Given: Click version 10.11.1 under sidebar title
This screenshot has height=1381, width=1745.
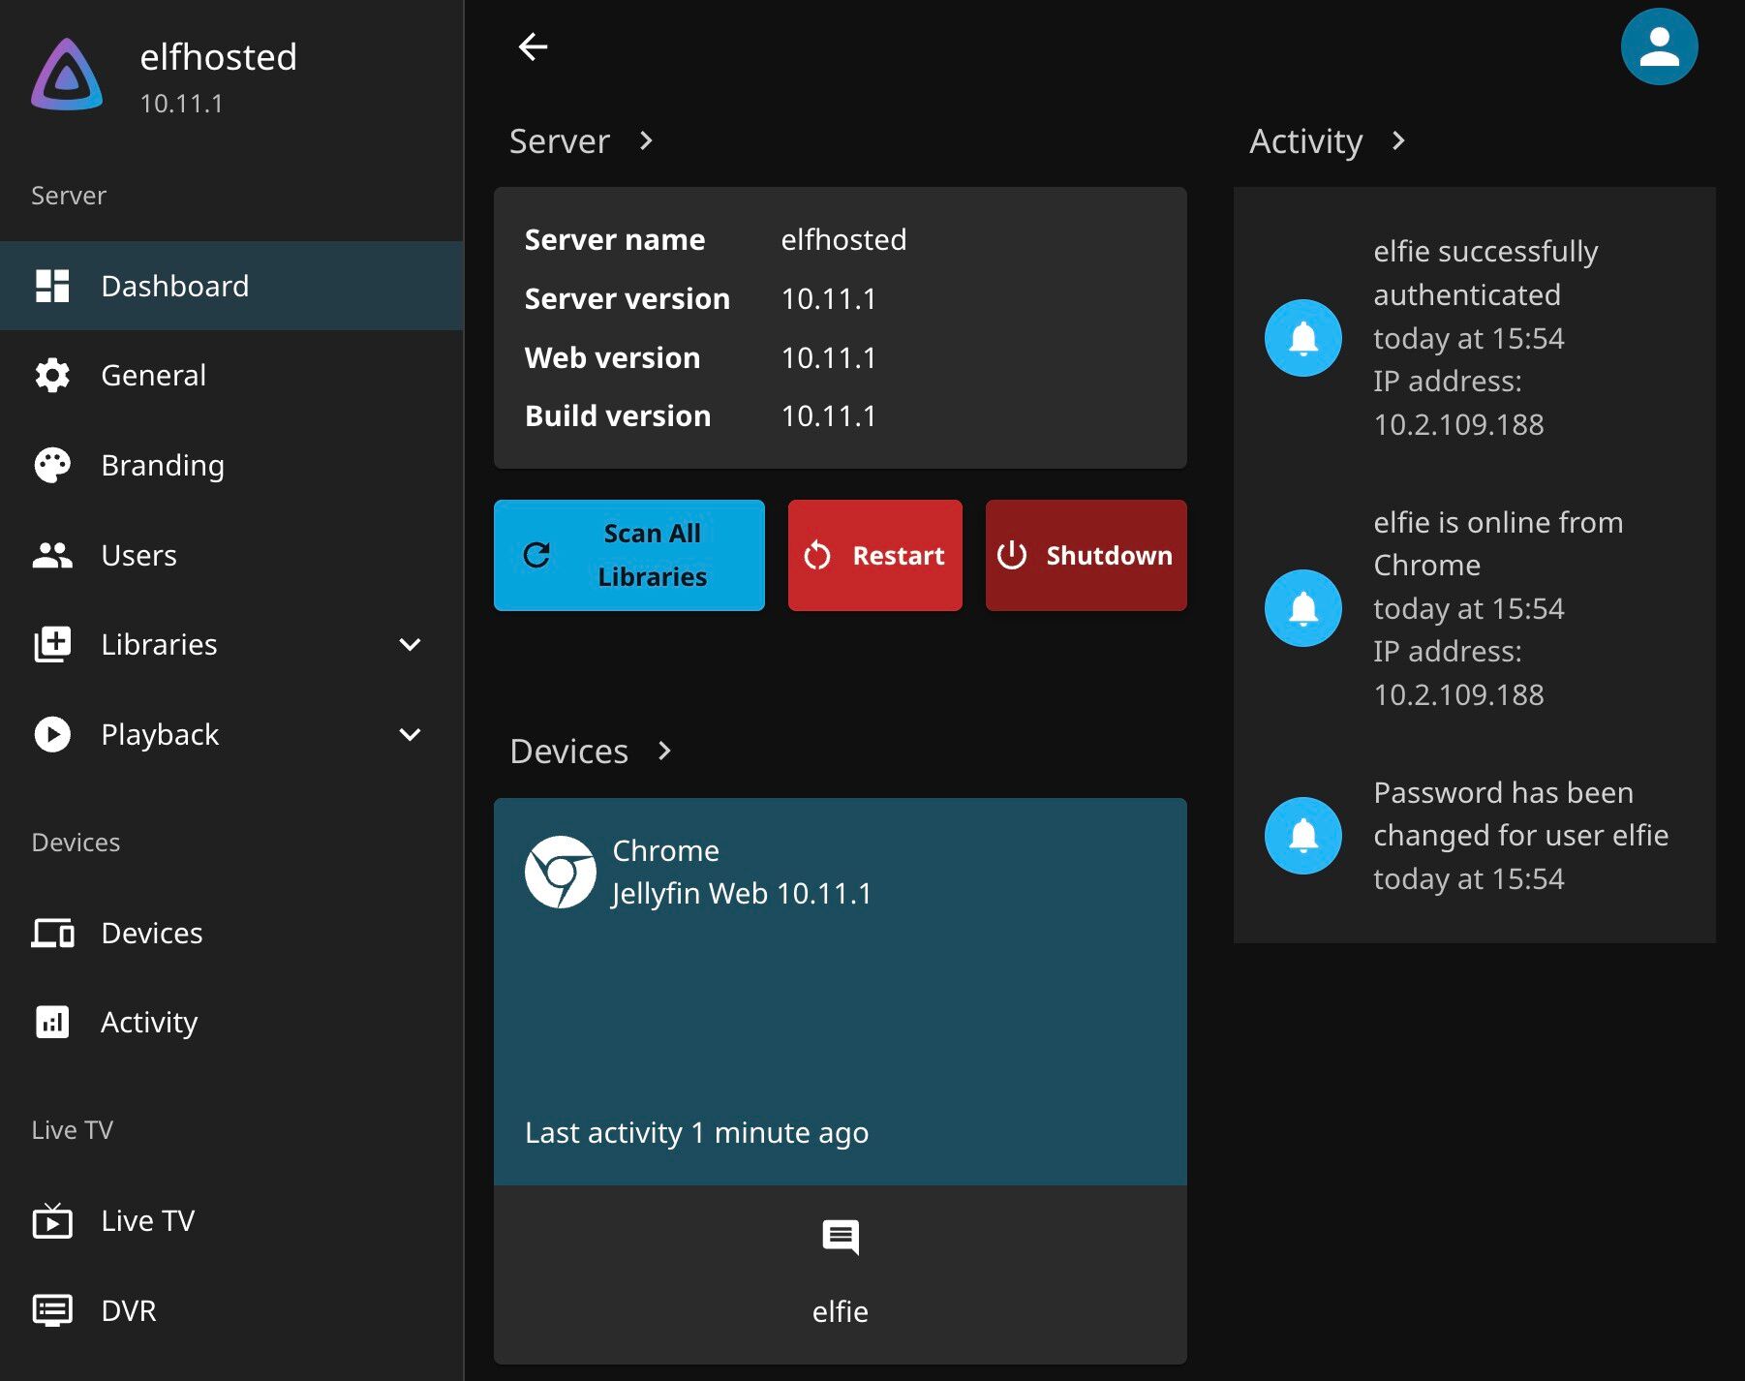Looking at the screenshot, I should [181, 104].
